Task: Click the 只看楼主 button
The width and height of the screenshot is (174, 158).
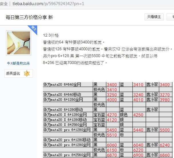Action: click(154, 17)
